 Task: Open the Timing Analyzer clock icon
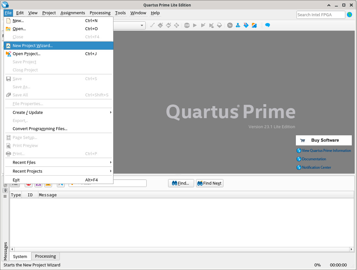230,25
